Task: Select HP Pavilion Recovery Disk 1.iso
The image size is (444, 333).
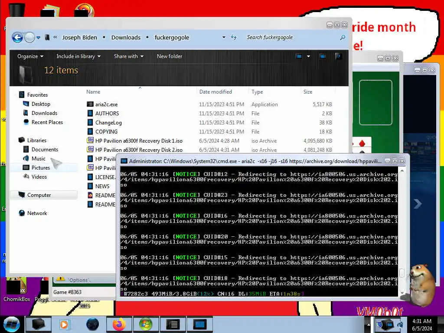Action: click(x=139, y=141)
